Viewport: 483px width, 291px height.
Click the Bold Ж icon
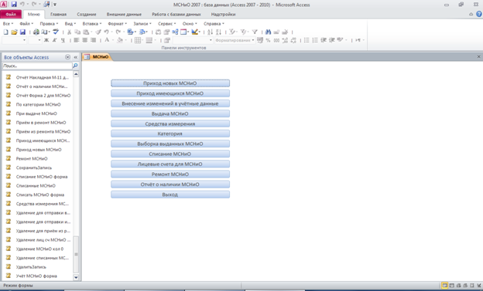click(x=46, y=40)
